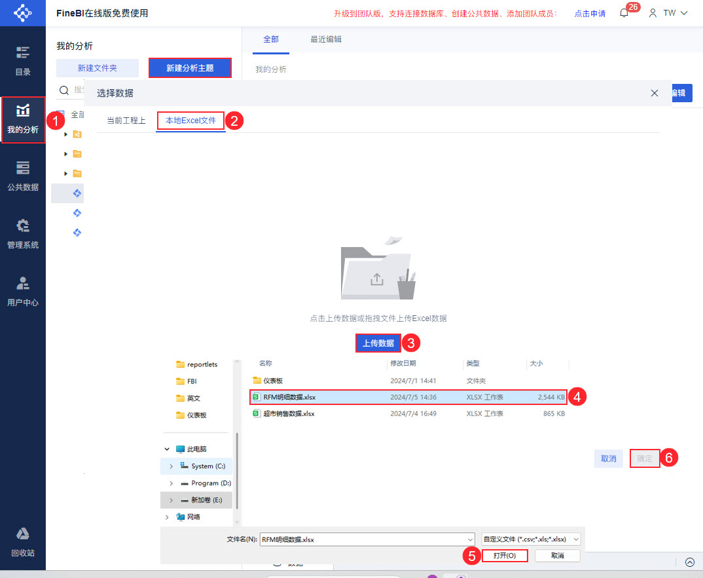Toggle the 全部 select-all checkbox
Image resolution: width=703 pixels, height=578 pixels.
click(60, 115)
